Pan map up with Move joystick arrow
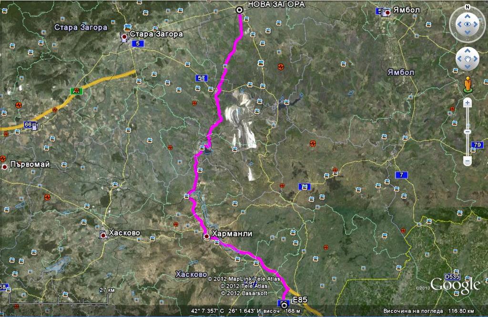Screen dimensions: 488x317 pyautogui.click(x=468, y=51)
